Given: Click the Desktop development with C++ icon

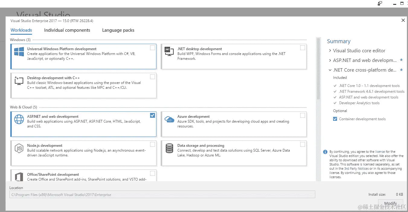Looking at the screenshot, I should coord(19,81).
